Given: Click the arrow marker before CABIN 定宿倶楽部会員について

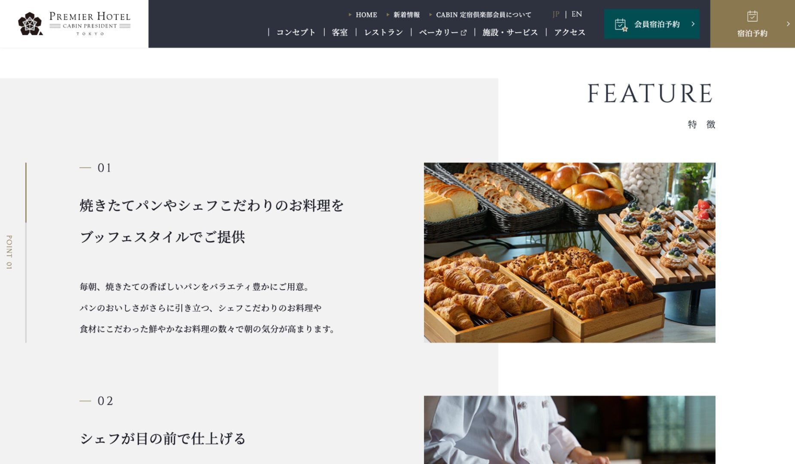Looking at the screenshot, I should click(x=430, y=15).
